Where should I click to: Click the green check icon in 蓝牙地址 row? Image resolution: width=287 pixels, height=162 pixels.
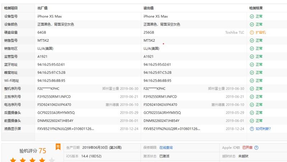pyautogui.click(x=252, y=65)
